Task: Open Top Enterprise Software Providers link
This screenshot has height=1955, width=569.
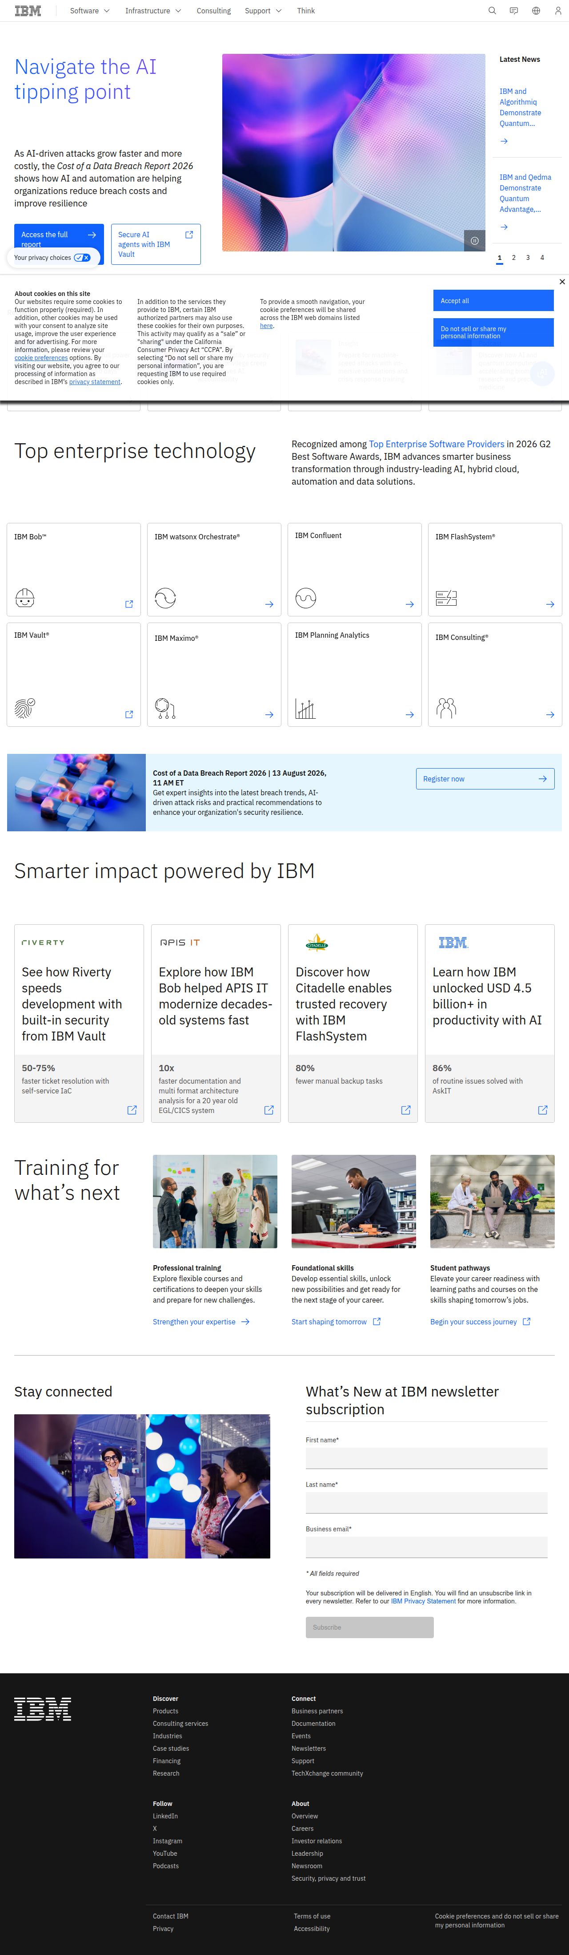Action: pos(437,444)
